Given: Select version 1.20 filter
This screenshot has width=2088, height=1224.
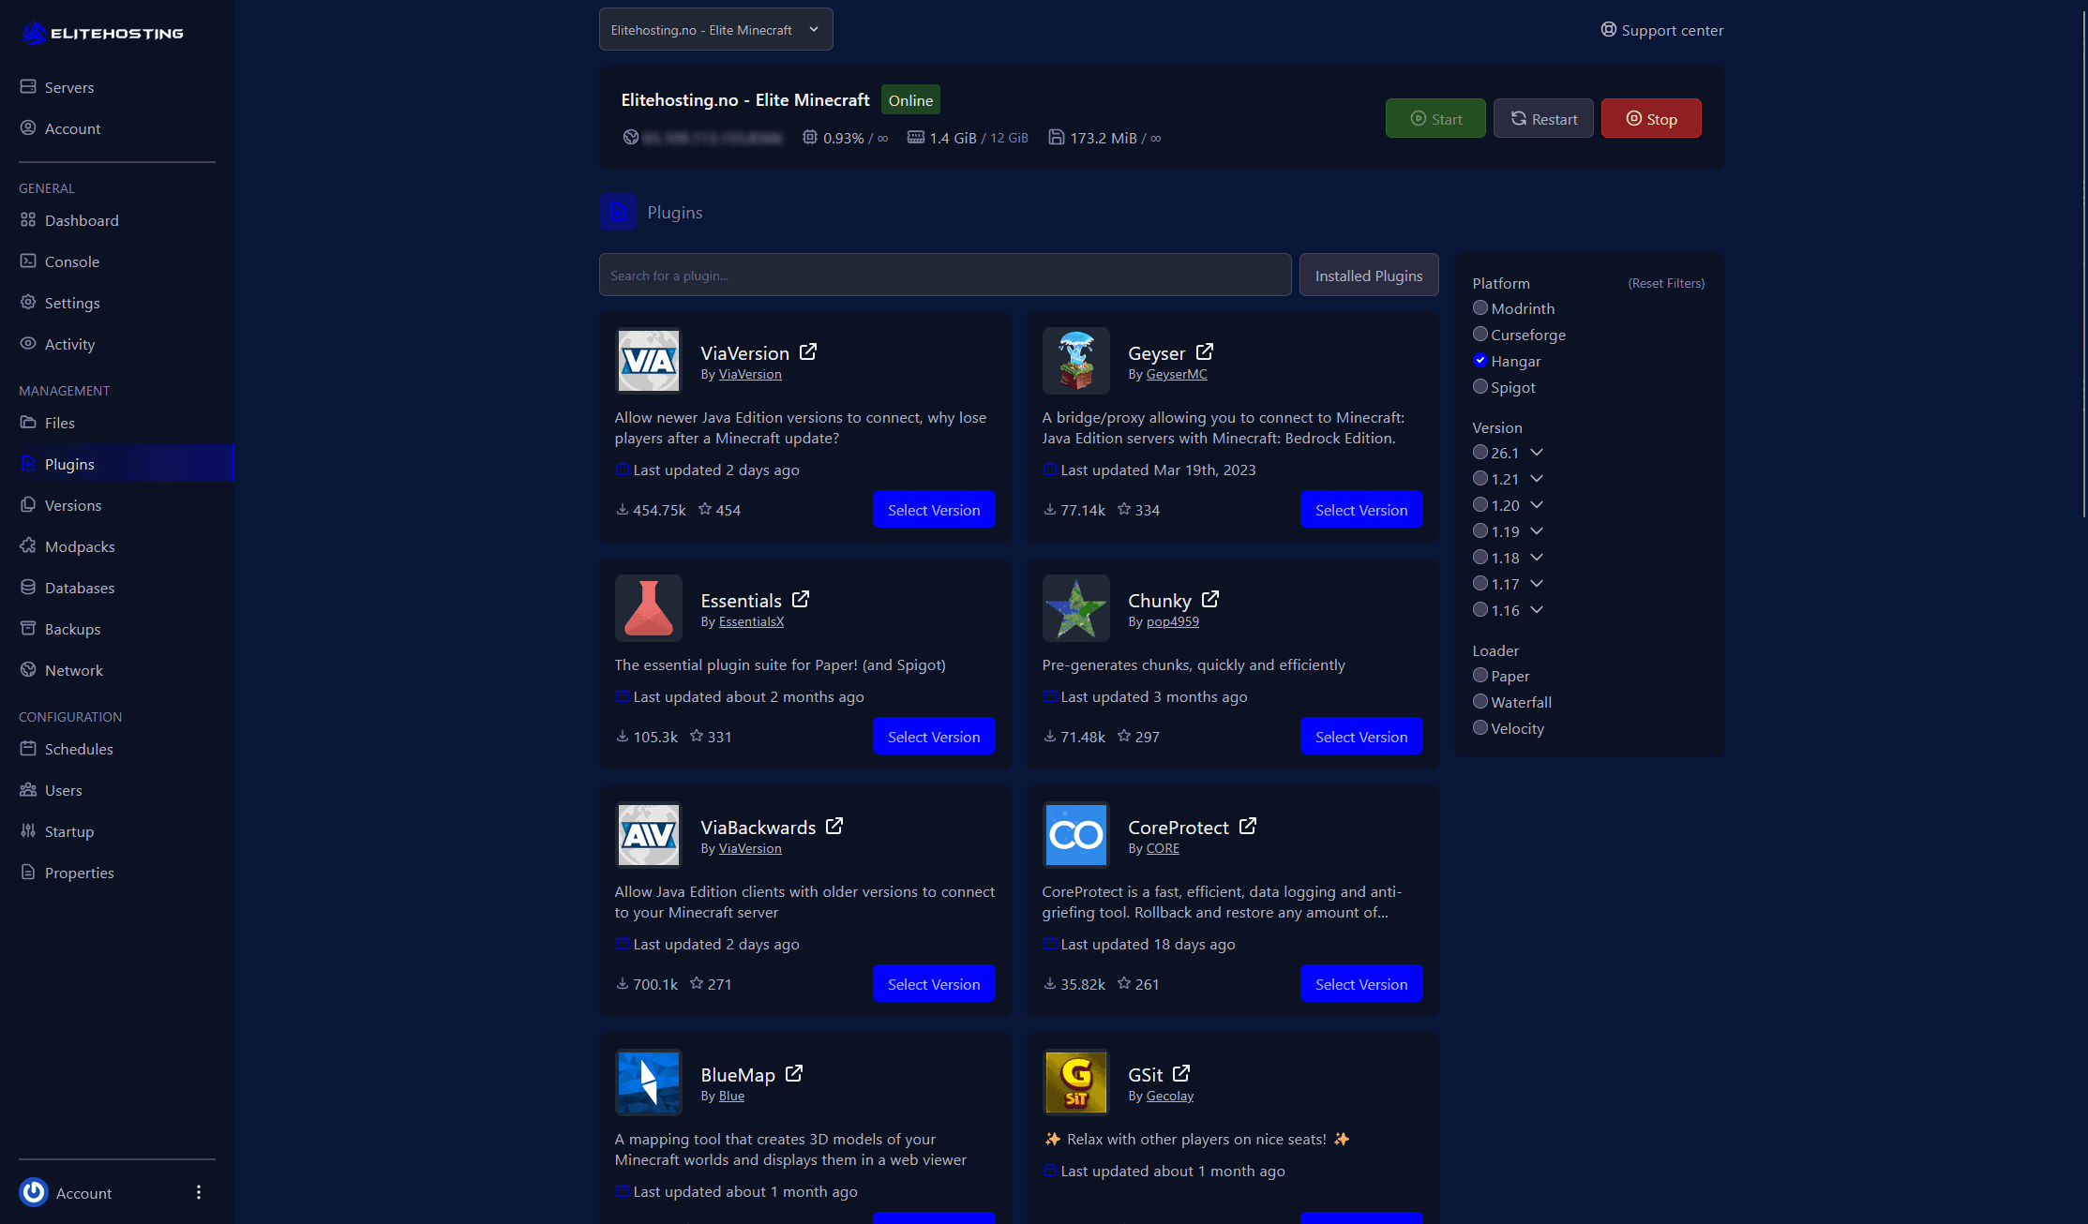Looking at the screenshot, I should pyautogui.click(x=1480, y=504).
